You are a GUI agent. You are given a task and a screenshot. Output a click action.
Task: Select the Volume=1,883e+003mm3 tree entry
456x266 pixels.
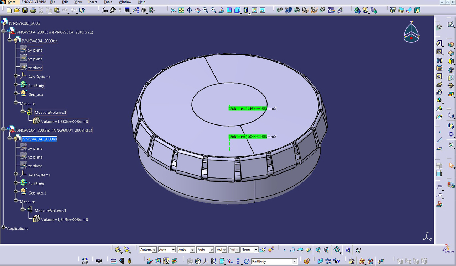64,122
